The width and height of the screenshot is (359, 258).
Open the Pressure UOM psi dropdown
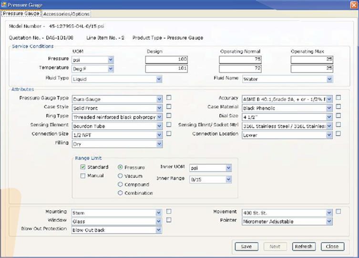(92, 60)
